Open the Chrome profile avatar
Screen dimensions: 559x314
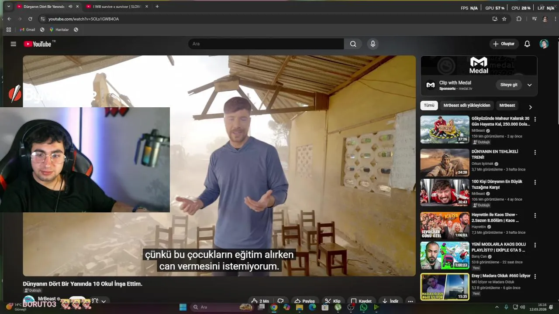[x=545, y=19]
